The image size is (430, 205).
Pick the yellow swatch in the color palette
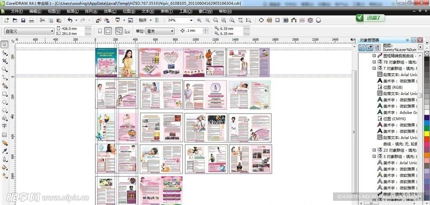point(427,134)
